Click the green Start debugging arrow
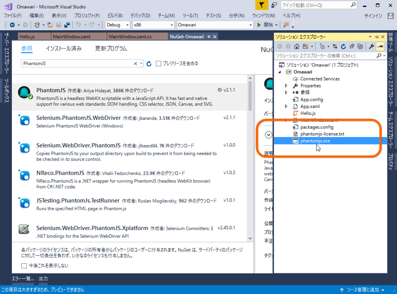 (x=259, y=25)
